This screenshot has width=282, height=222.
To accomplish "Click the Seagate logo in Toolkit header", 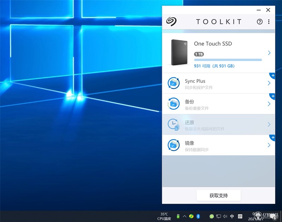I will [171, 22].
